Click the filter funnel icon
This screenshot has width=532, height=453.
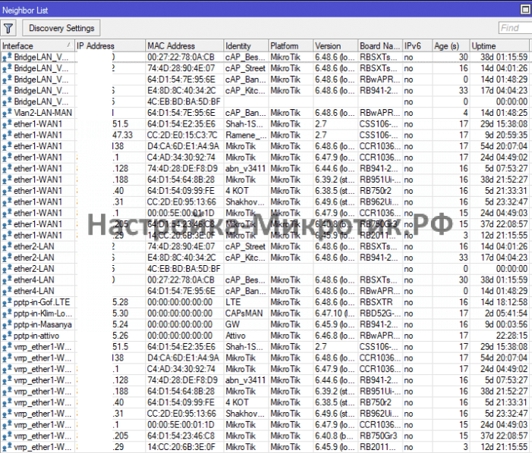click(8, 28)
